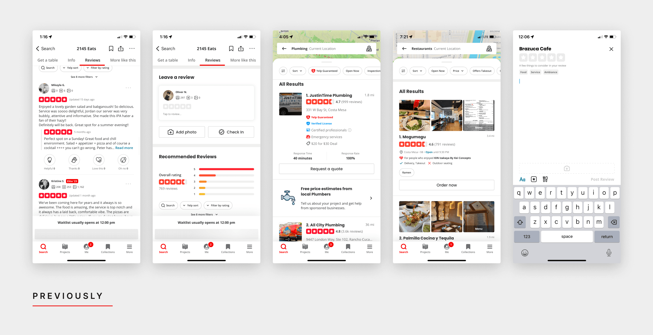Viewport: 653px width, 335px height.
Task: Tap the Collections icon in bottom navigation
Action: [x=108, y=248]
